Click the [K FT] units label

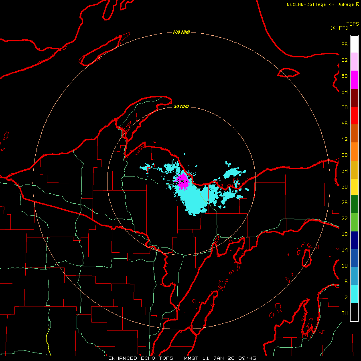[339, 28]
